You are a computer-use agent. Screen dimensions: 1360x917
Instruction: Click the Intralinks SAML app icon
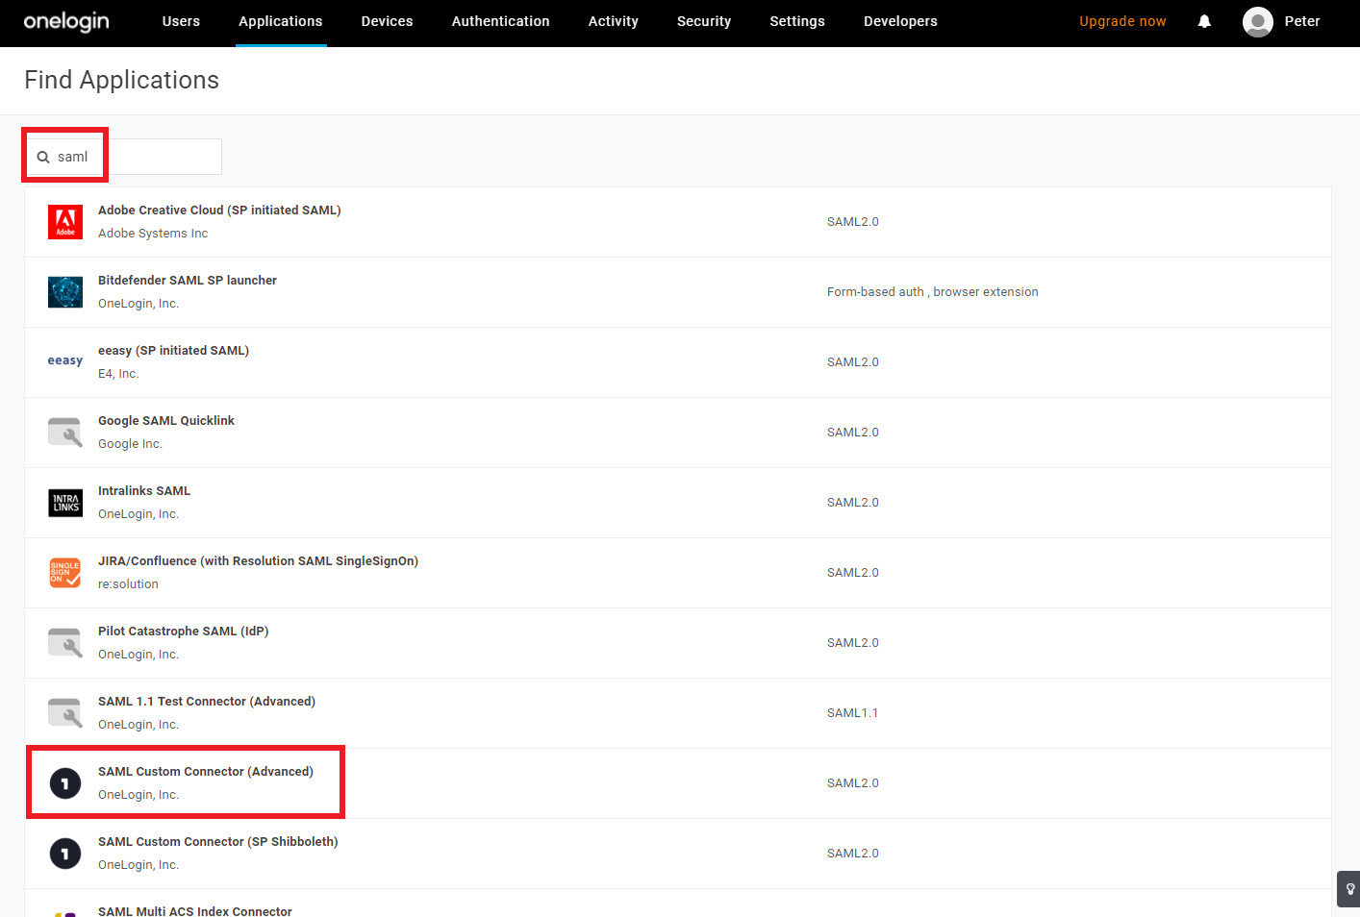(x=65, y=503)
